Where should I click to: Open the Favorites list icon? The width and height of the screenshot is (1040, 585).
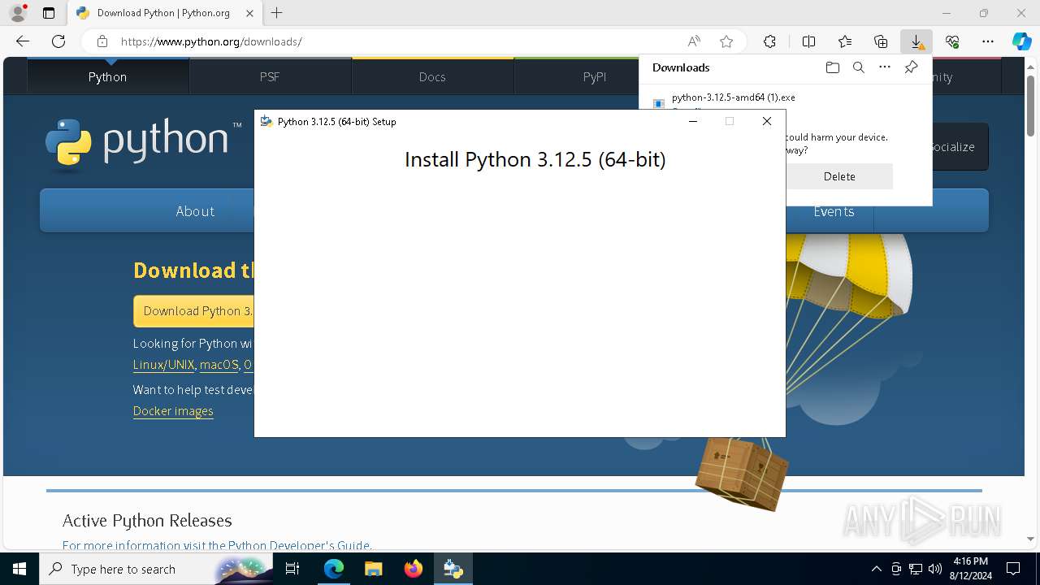pyautogui.click(x=845, y=41)
